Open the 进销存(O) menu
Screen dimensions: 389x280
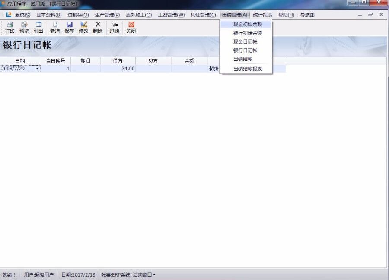pos(78,15)
